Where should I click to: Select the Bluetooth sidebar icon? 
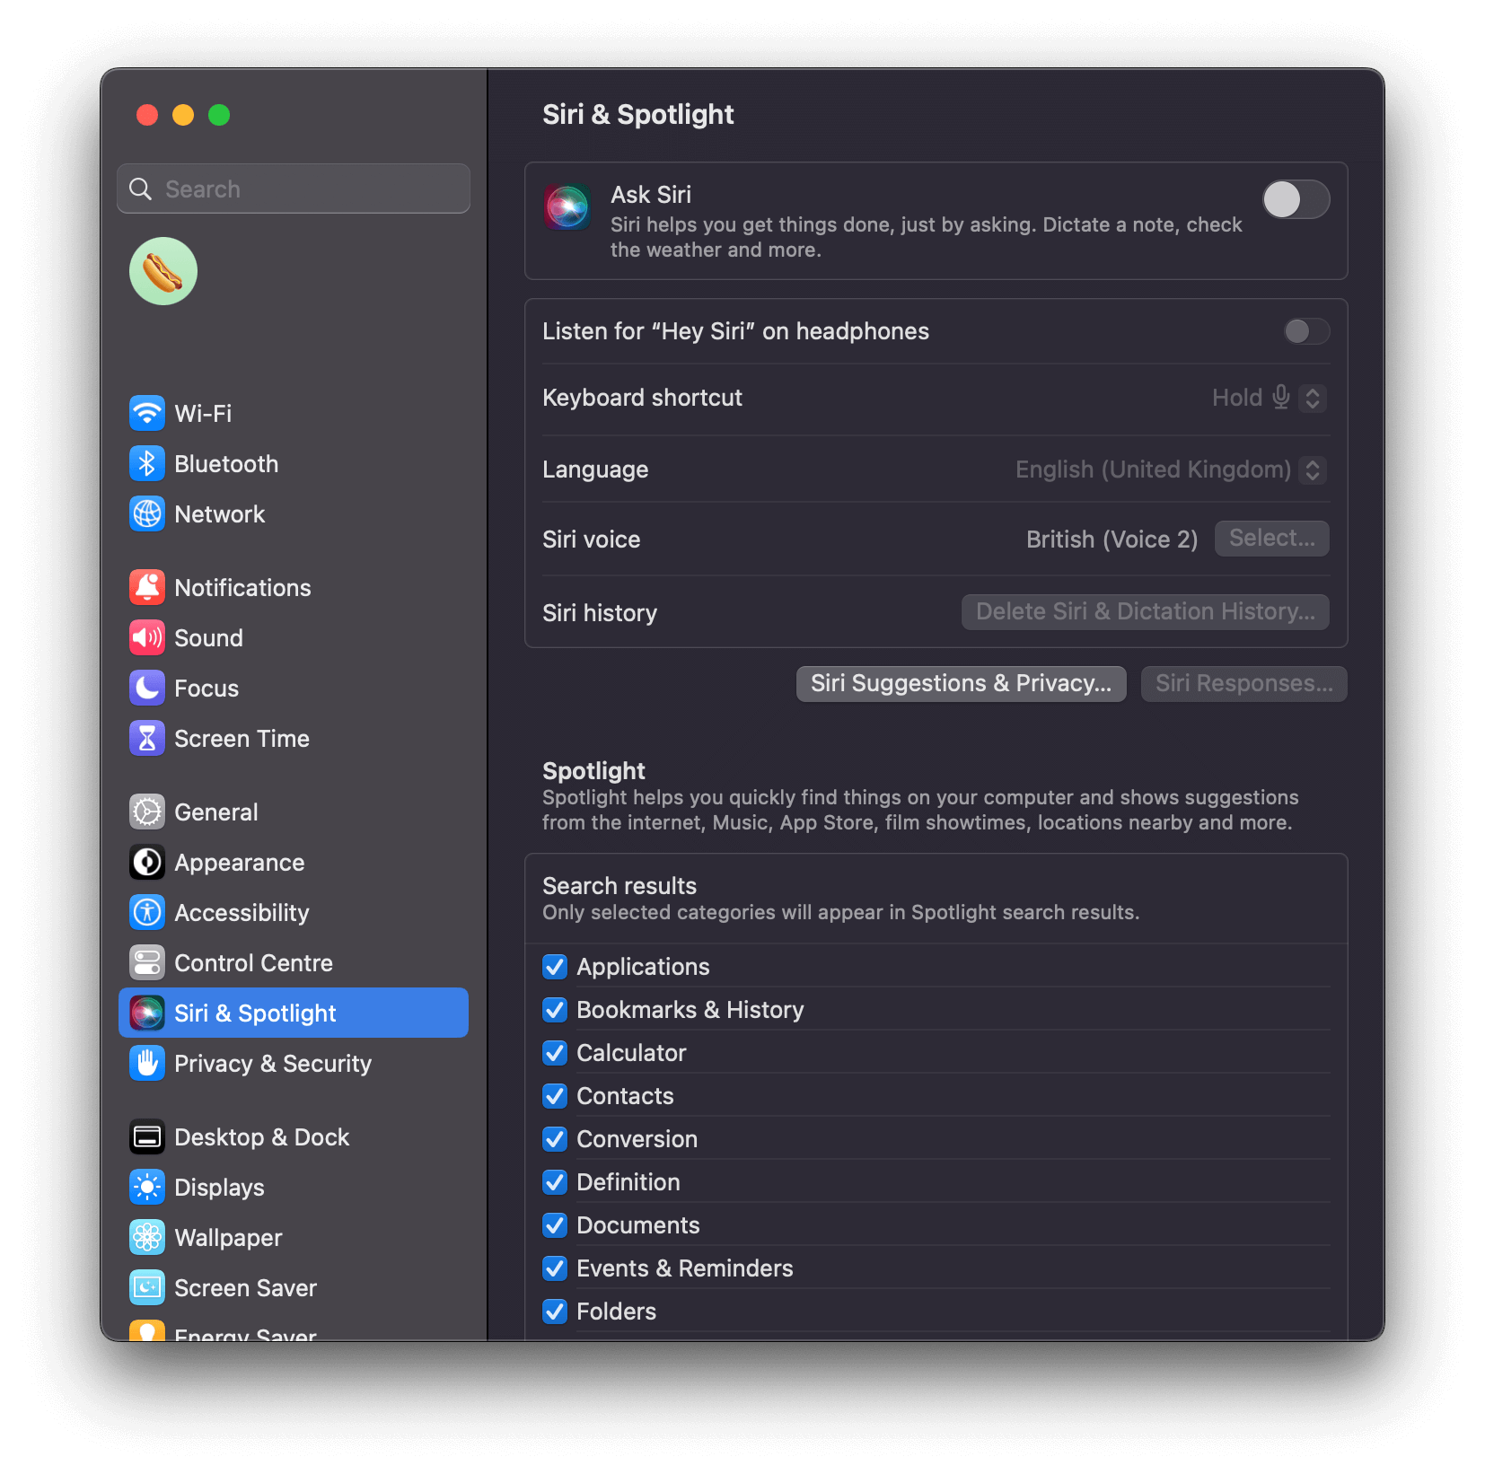pos(147,463)
